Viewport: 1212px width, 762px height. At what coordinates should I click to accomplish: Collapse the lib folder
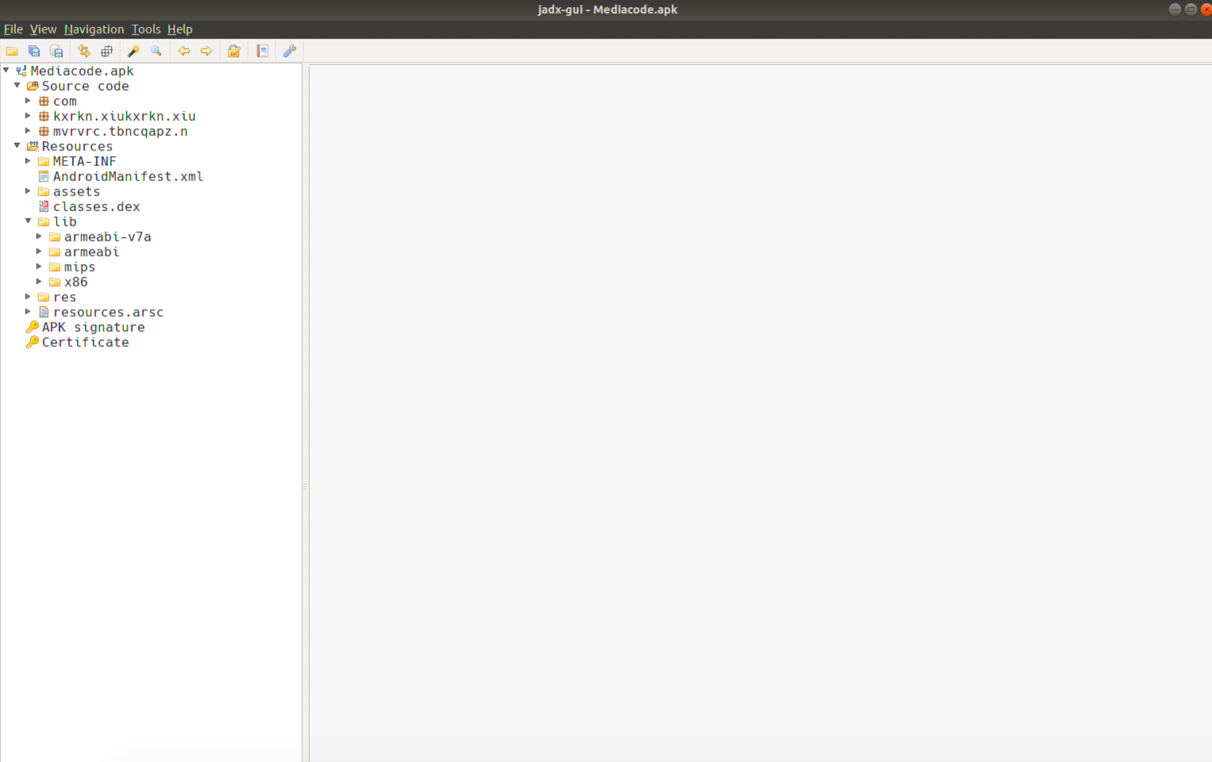click(28, 221)
